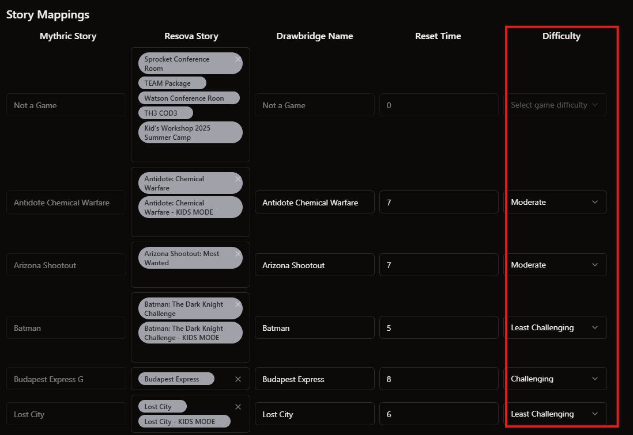Change Budapest Express difficulty from Challenging
This screenshot has height=435, width=633.
(x=555, y=379)
